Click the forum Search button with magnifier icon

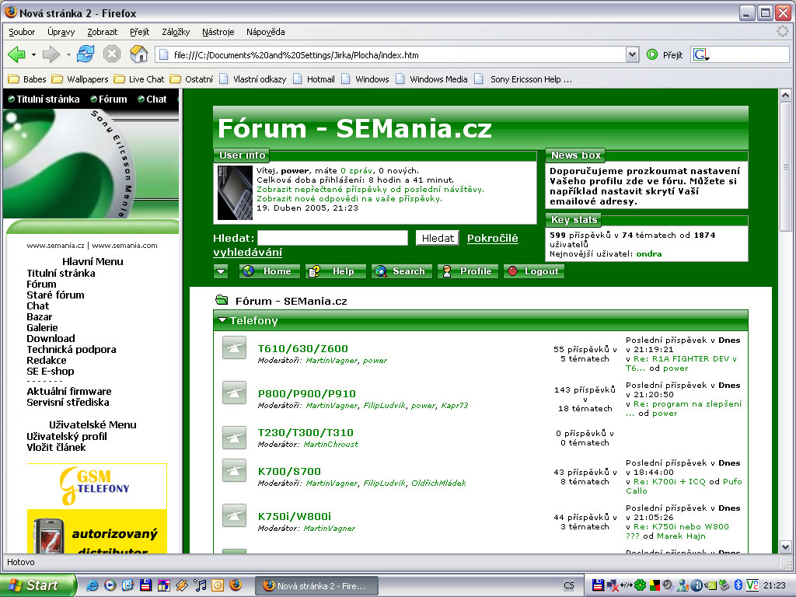tap(402, 271)
